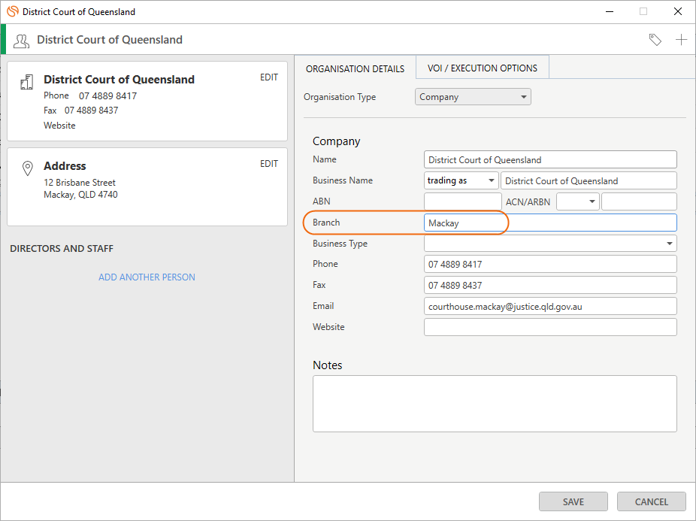Click into the Branch field
This screenshot has height=521, width=696.
coord(550,223)
